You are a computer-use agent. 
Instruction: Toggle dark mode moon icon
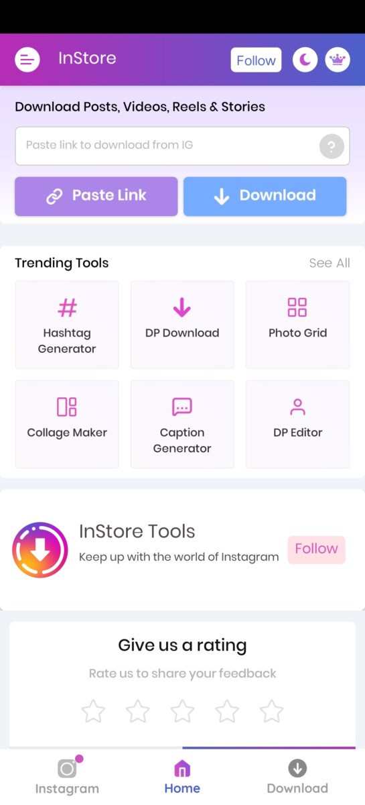(x=305, y=60)
